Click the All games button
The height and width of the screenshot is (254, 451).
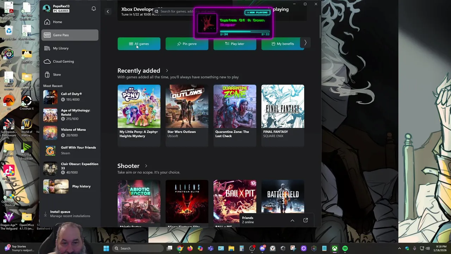[139, 44]
